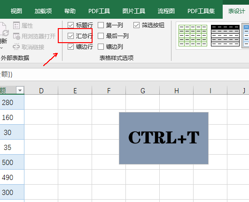Select column G header
The height and width of the screenshot is (202, 249).
tap(143, 90)
